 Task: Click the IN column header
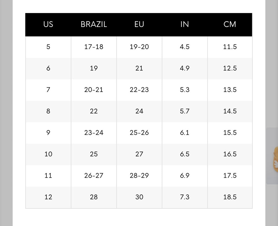point(185,24)
